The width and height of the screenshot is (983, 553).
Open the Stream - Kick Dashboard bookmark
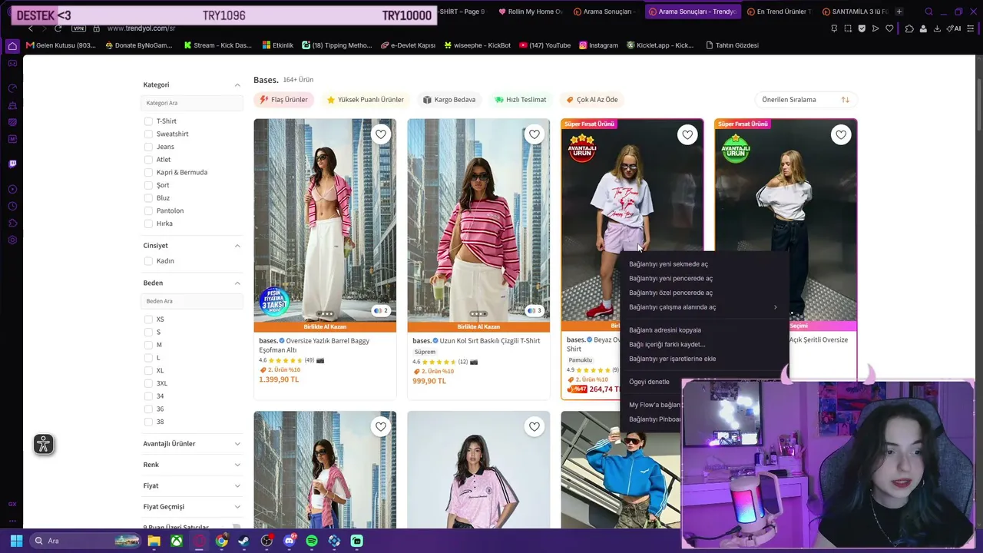(x=217, y=45)
